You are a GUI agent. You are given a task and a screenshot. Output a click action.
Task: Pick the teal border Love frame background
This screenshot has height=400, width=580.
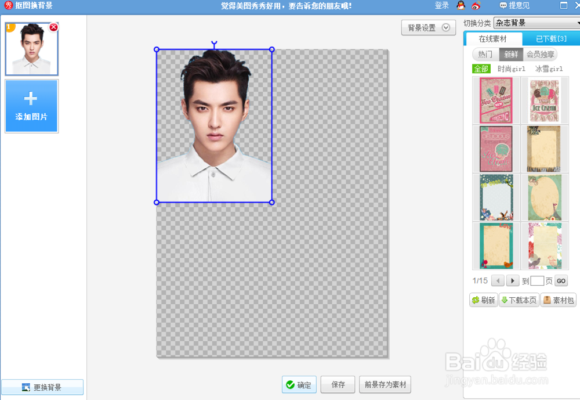click(x=496, y=246)
